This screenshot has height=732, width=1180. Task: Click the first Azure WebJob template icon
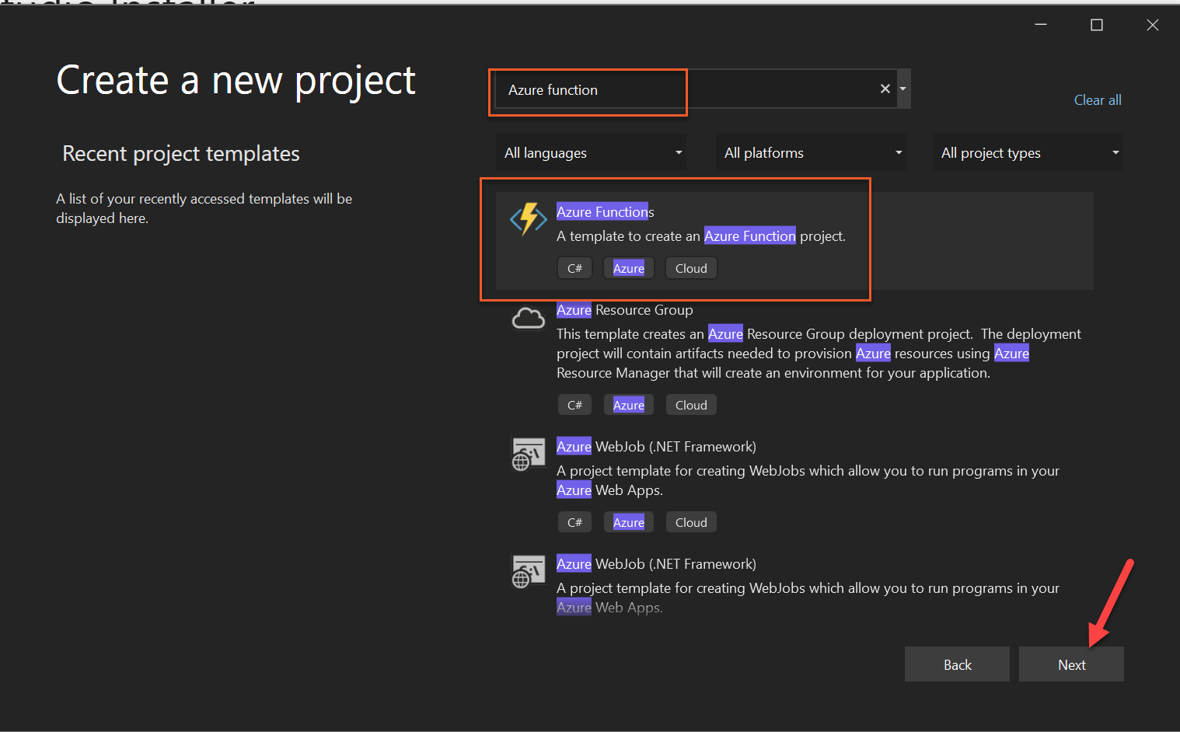(529, 454)
